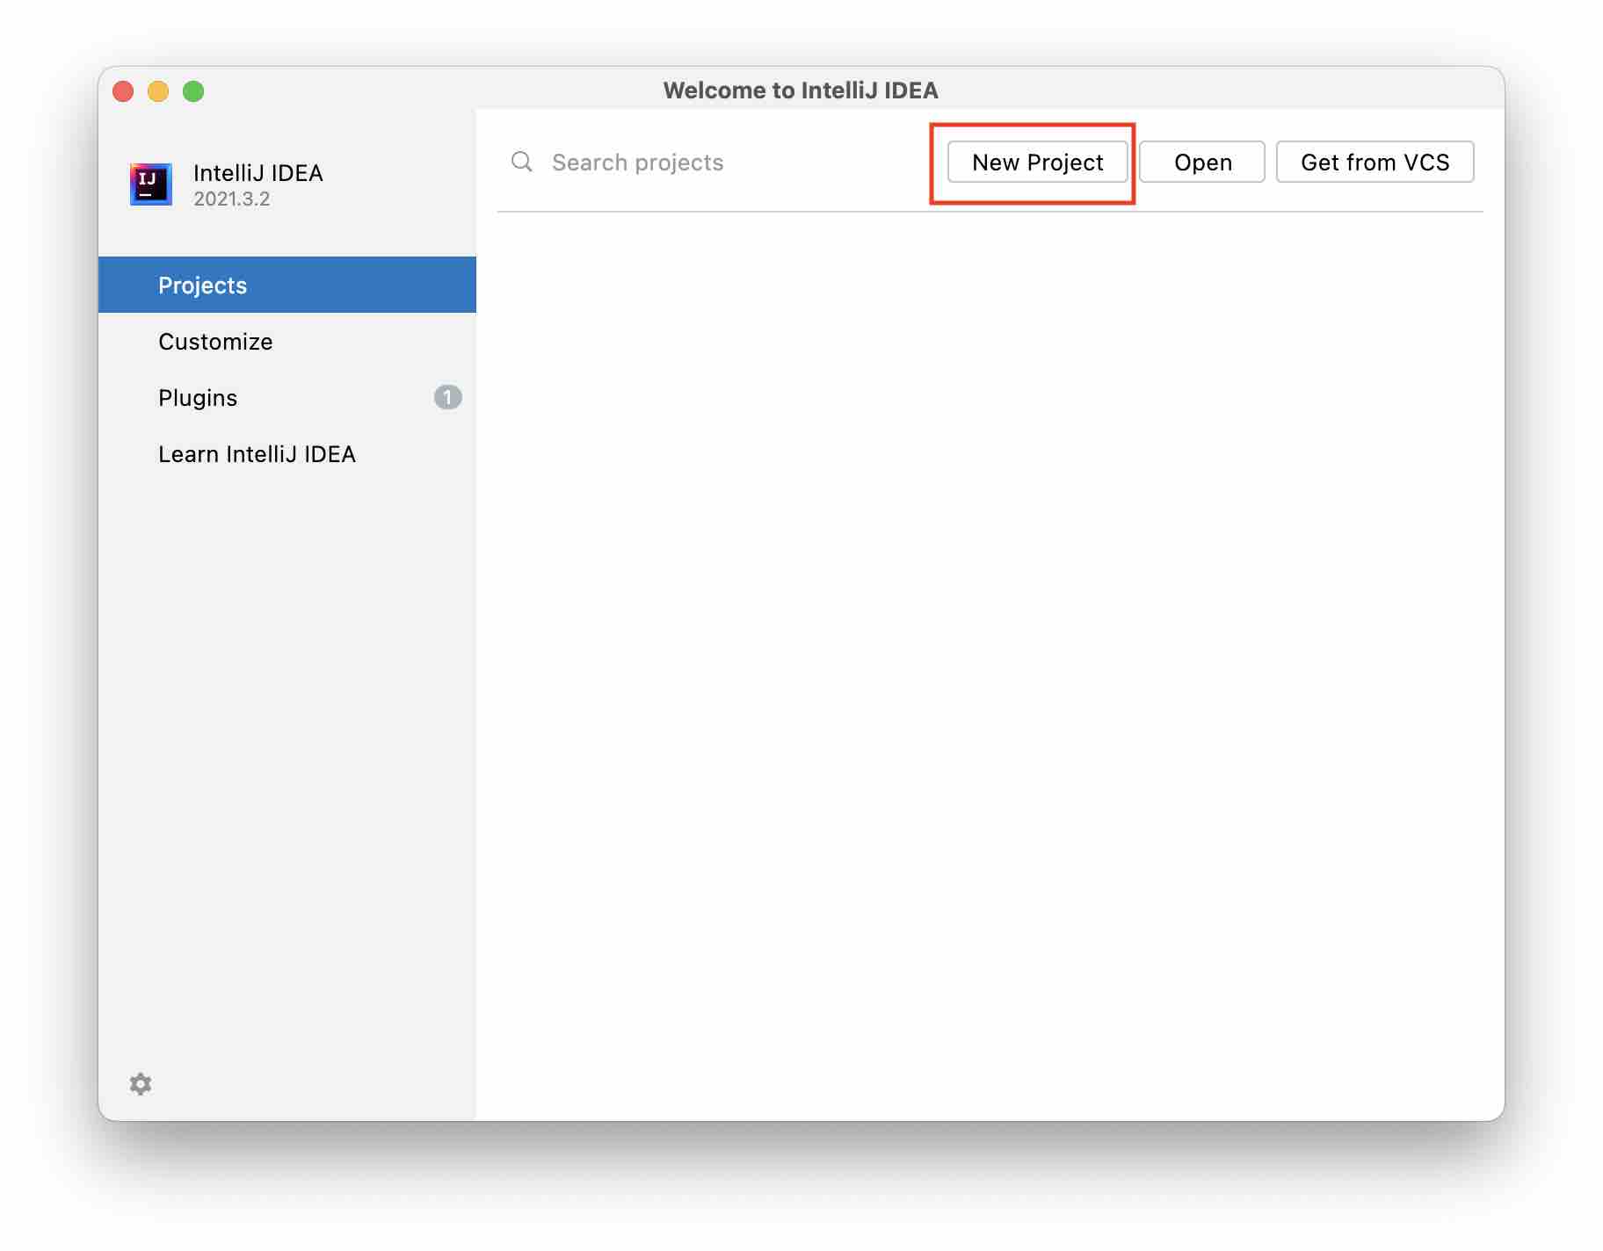Click the Search projects field
Screen dimensions: 1603x1251
(x=637, y=162)
